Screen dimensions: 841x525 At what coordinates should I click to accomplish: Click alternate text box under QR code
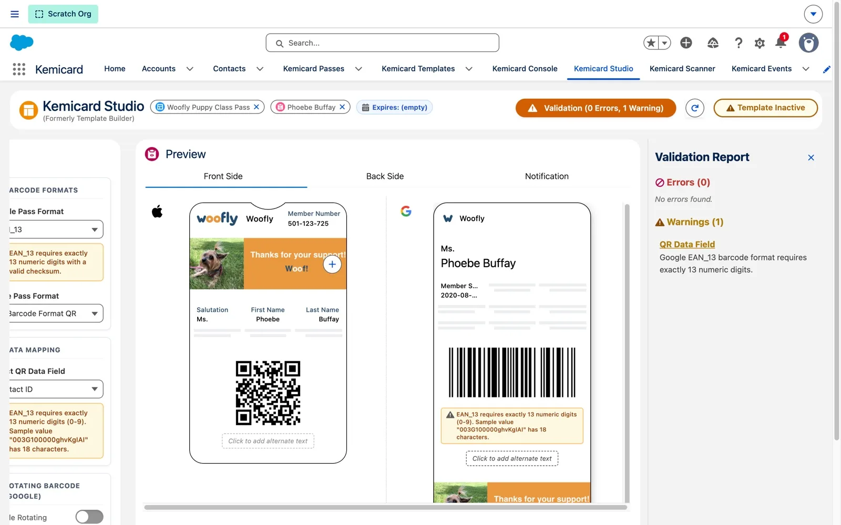click(268, 441)
